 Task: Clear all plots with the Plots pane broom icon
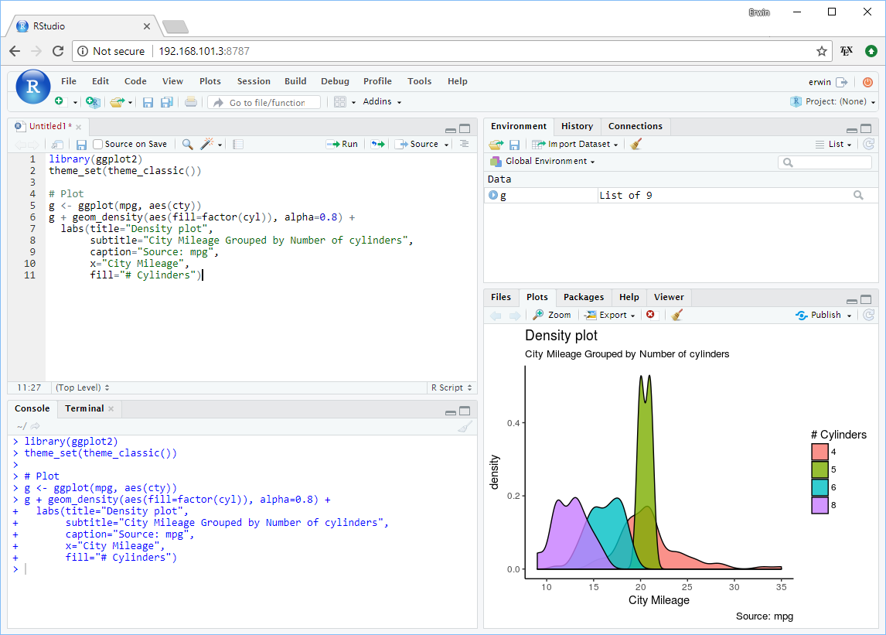point(677,315)
